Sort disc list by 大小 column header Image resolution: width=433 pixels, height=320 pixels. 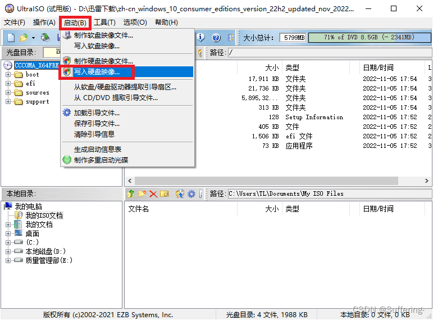click(259, 67)
